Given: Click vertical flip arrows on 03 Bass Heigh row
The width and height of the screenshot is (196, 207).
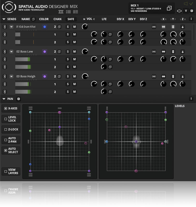Looking at the screenshot, I should (173, 76).
